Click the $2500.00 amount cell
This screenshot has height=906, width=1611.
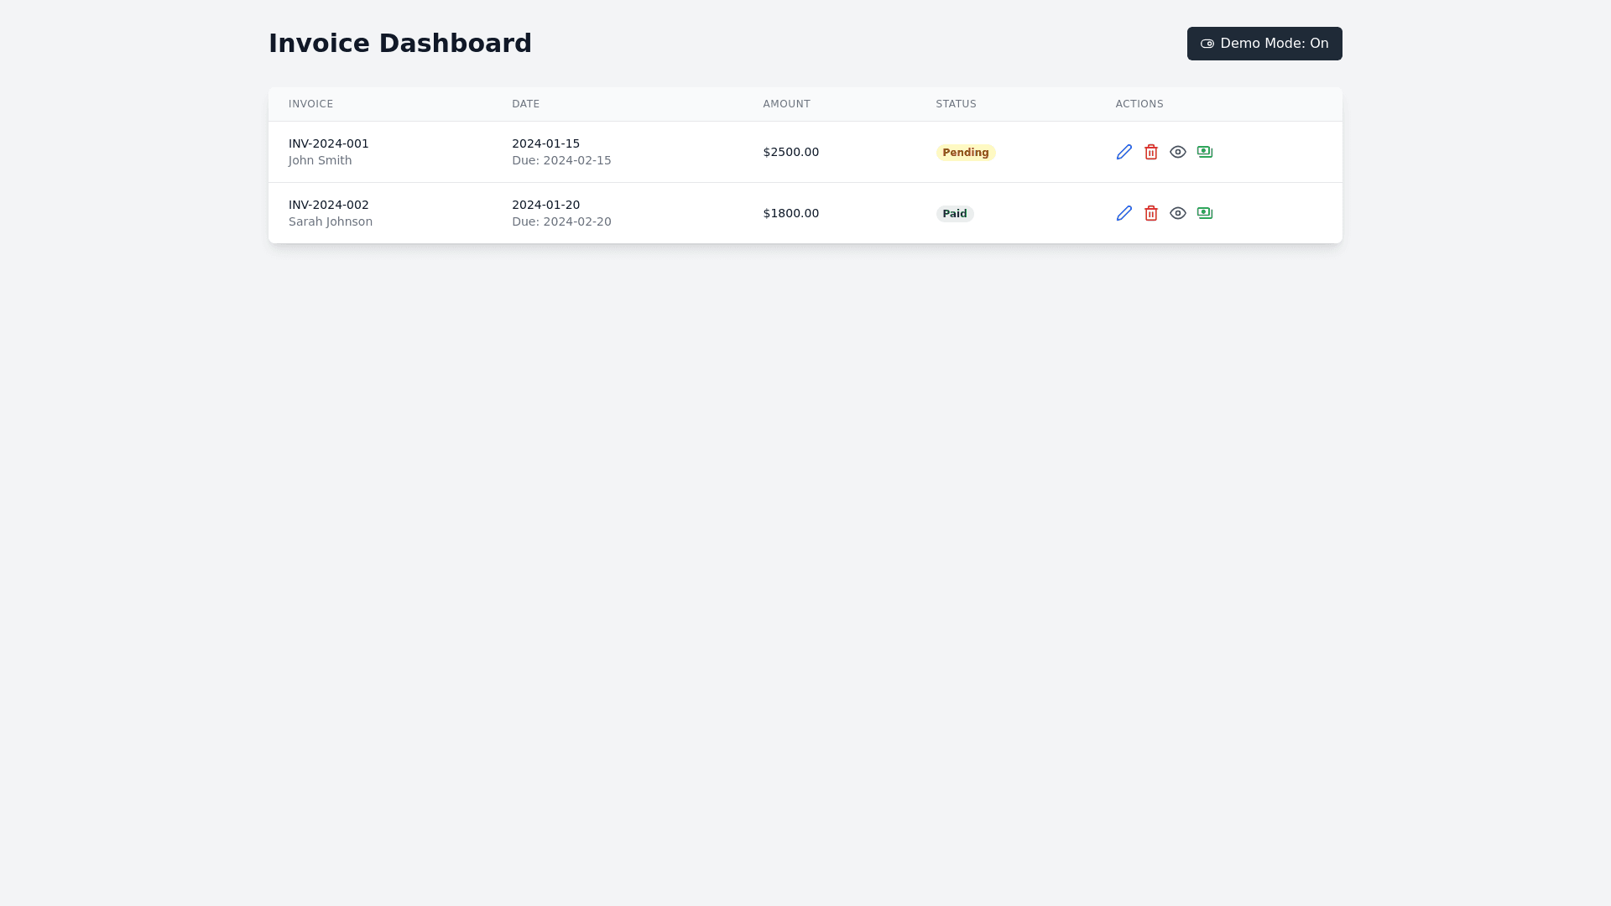pos(790,152)
